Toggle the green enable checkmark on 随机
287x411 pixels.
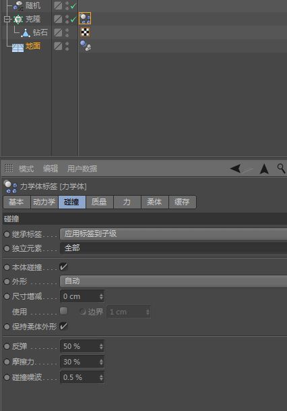click(x=73, y=5)
